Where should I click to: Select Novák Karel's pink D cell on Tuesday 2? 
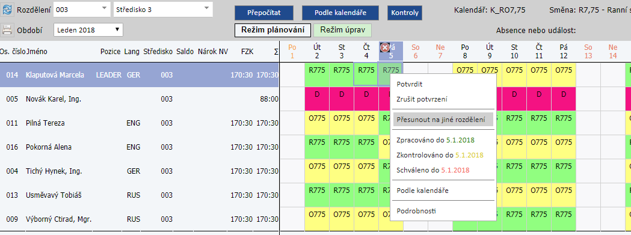pos(317,99)
